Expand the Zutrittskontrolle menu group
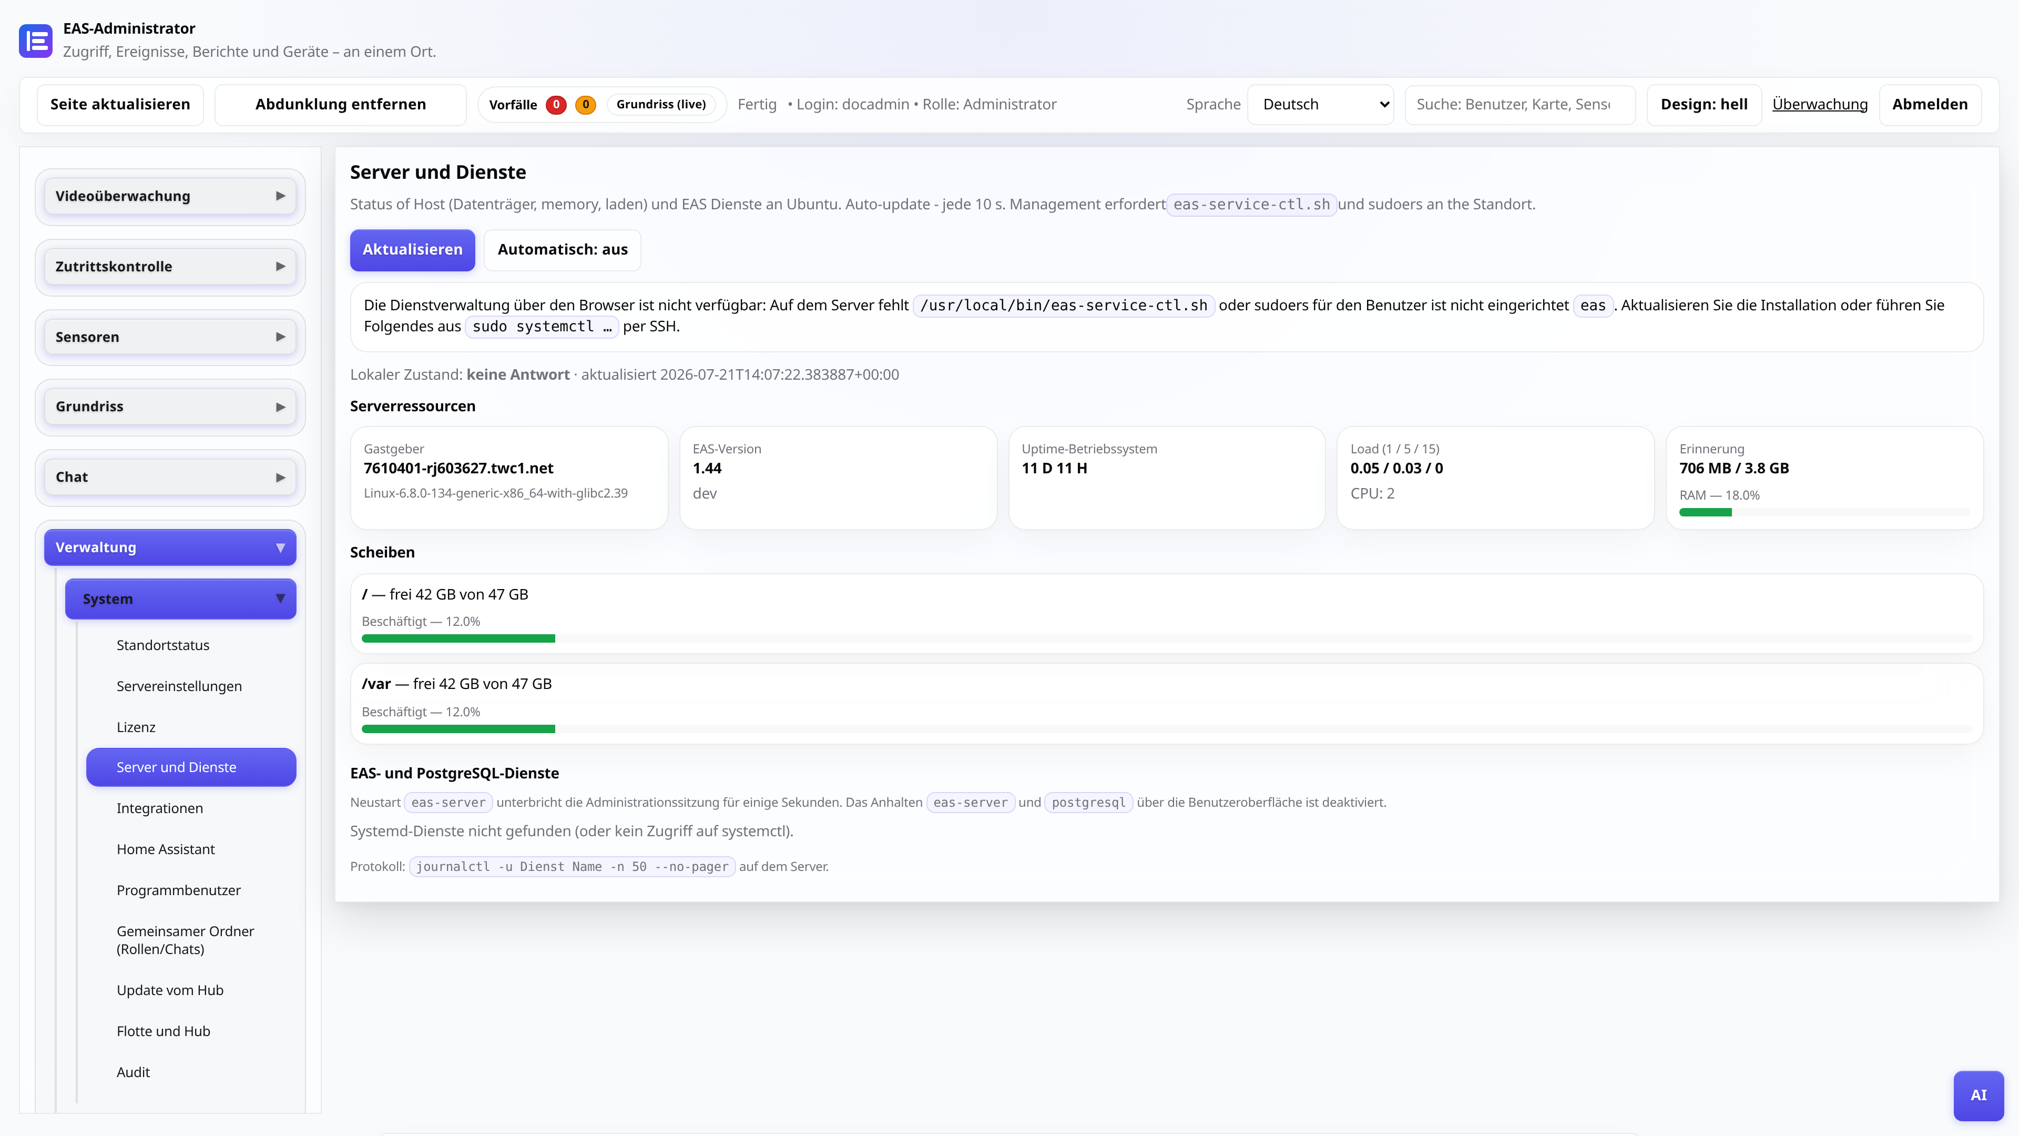The width and height of the screenshot is (2019, 1136). pyautogui.click(x=170, y=267)
